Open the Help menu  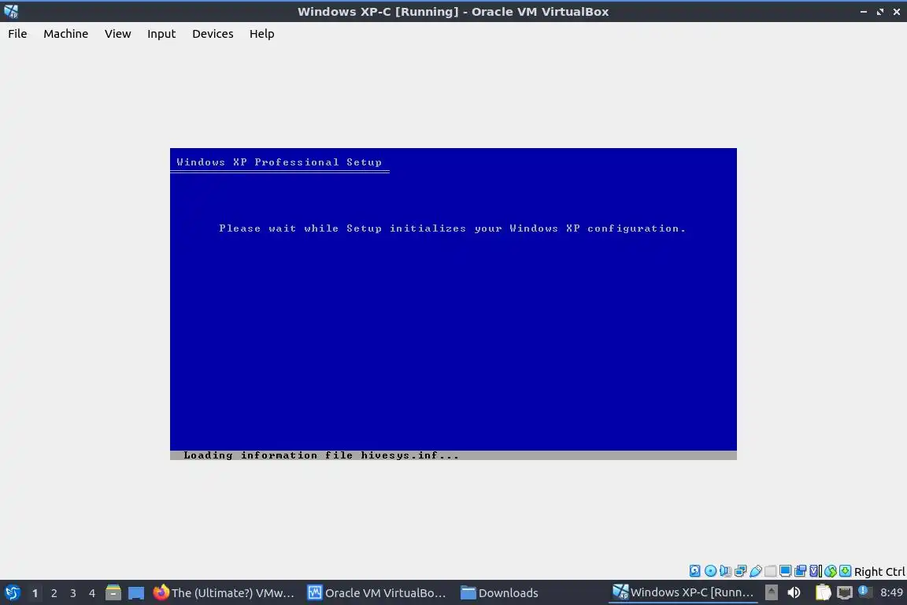pyautogui.click(x=261, y=34)
